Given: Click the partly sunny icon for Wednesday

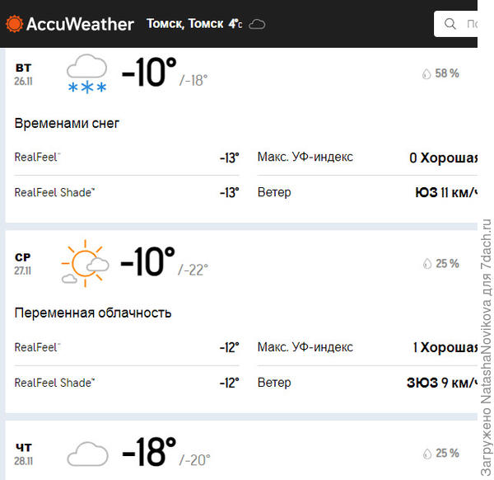Looking at the screenshot, I should [x=85, y=264].
